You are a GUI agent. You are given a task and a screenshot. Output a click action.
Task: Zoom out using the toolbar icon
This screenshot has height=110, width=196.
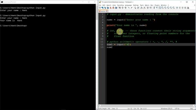(x=144, y=8)
